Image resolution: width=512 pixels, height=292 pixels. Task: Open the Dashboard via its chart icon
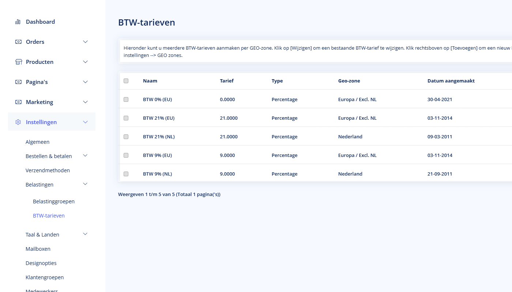(18, 22)
